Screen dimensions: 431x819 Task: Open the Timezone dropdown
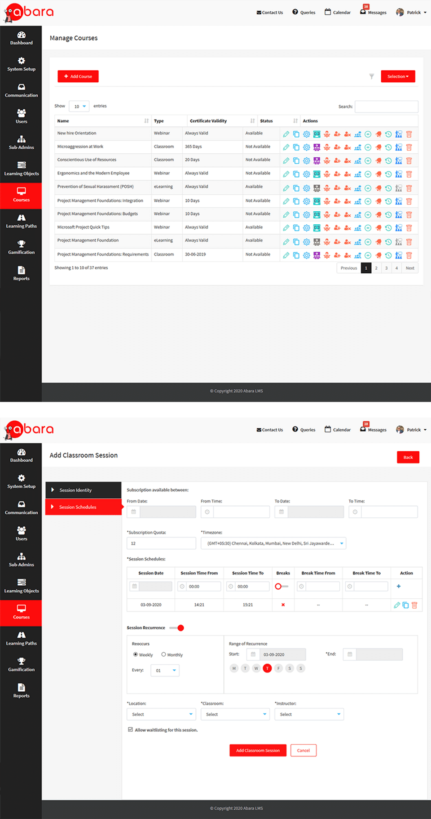click(273, 543)
